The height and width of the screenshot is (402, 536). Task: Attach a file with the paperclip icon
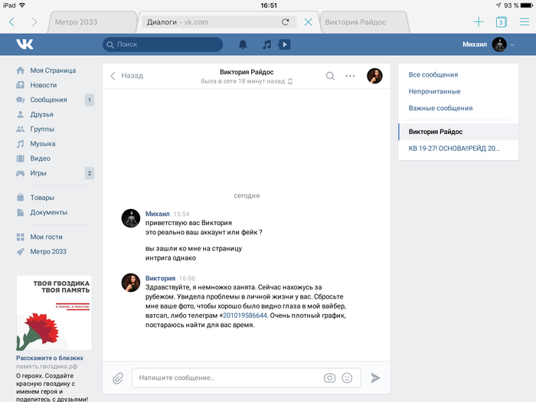pos(118,377)
